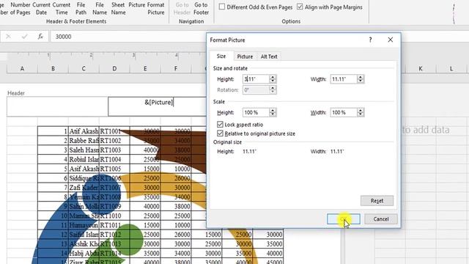Click the left header section box

[x=57, y=106]
